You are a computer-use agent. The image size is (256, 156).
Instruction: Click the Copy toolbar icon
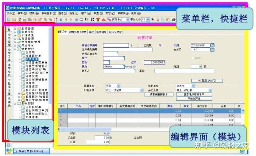(163, 19)
